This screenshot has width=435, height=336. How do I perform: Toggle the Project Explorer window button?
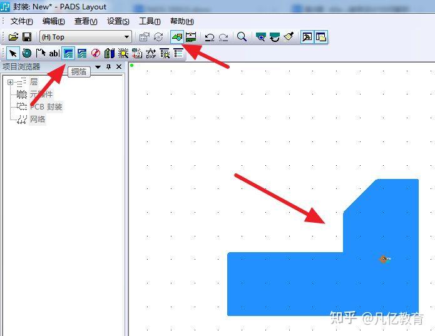[321, 37]
